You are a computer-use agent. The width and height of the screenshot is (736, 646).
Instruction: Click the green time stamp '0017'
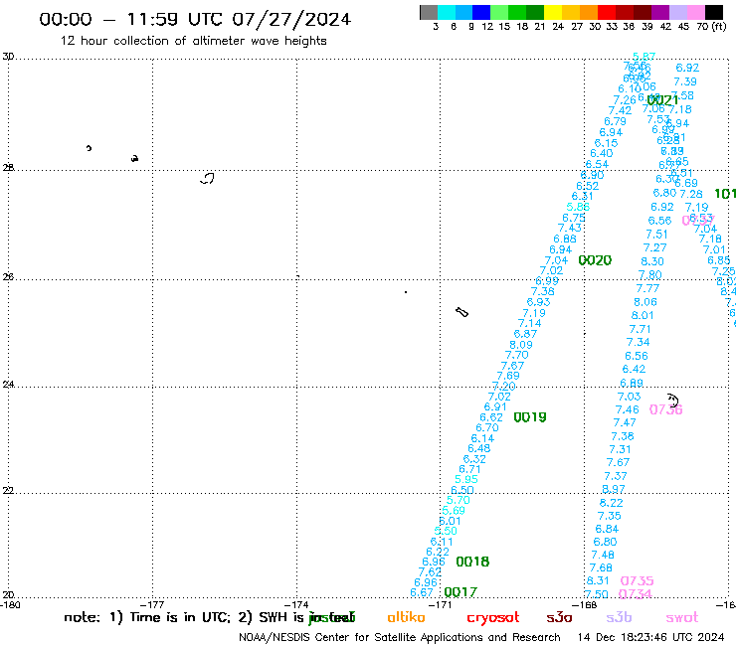pos(460,592)
